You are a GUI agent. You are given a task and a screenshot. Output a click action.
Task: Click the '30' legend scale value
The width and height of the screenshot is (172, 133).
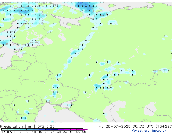pyautogui.click(x=59, y=132)
